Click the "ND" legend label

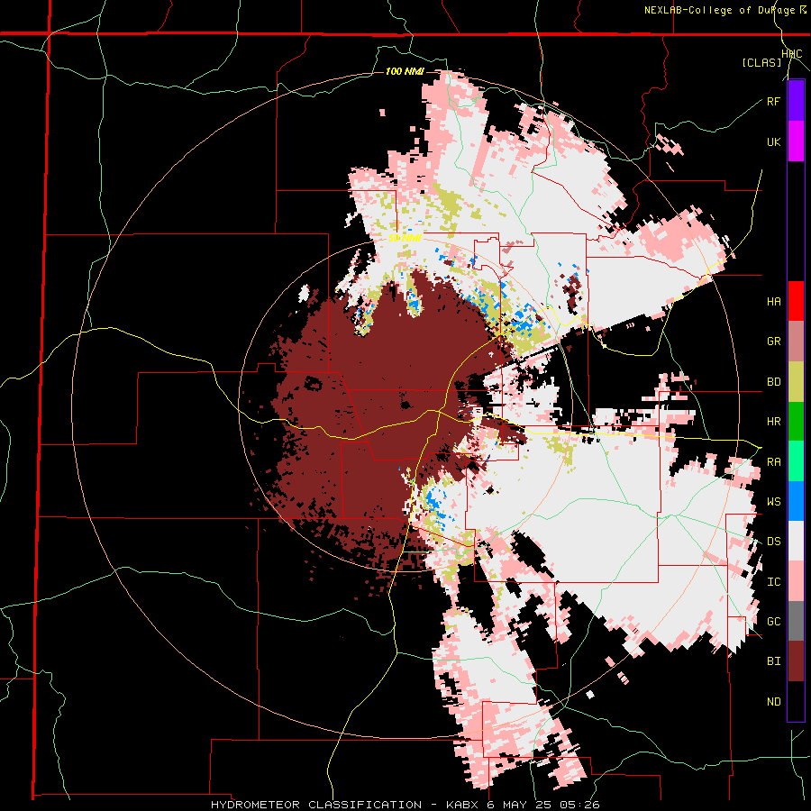[x=773, y=702]
